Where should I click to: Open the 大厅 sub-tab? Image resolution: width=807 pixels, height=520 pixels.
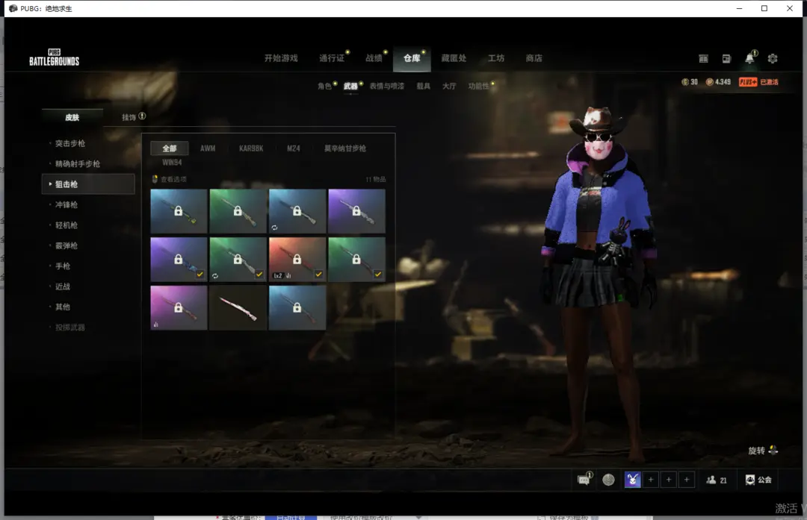[449, 86]
